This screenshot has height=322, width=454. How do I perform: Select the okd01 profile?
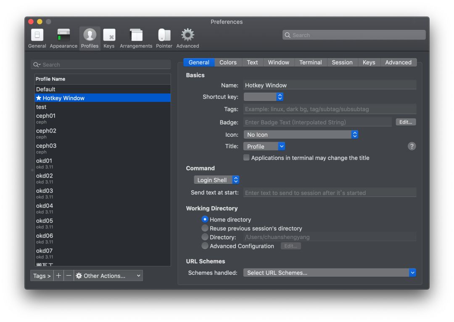pos(103,164)
